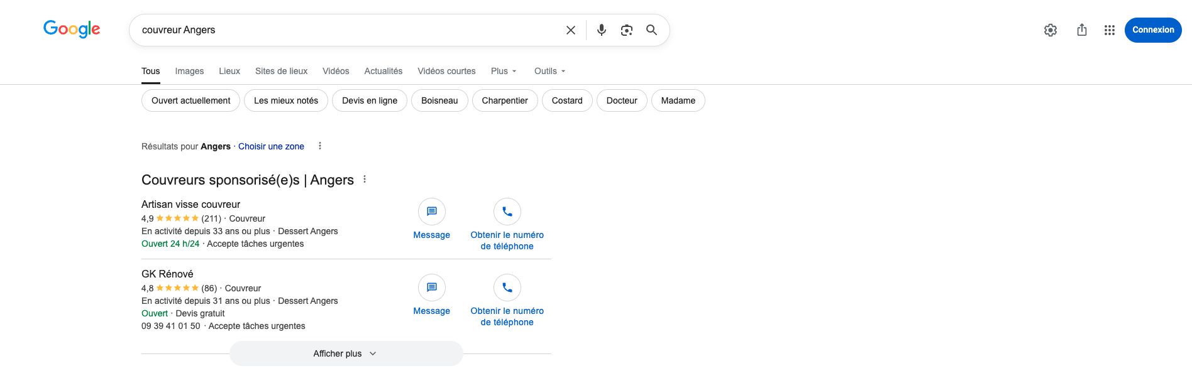Open the Google apps grid icon
This screenshot has height=388, width=1192.
click(1110, 30)
